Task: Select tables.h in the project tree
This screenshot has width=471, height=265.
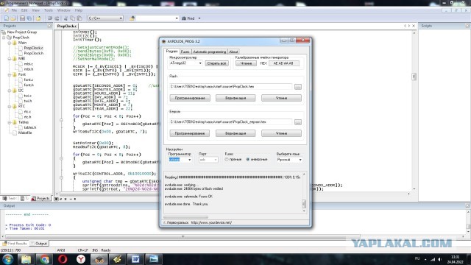Action: pos(29,127)
